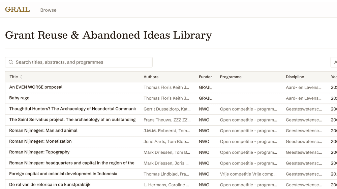Click the GRAIL logo
The image size is (337, 189).
coord(18,9)
